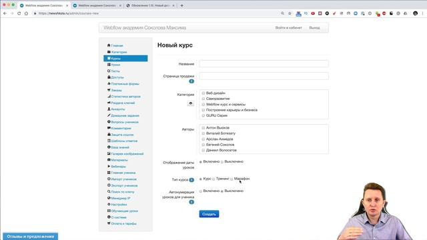The width and height of the screenshot is (427, 240).
Task: Click the help badge next to Тип курса
Action: tap(191, 180)
